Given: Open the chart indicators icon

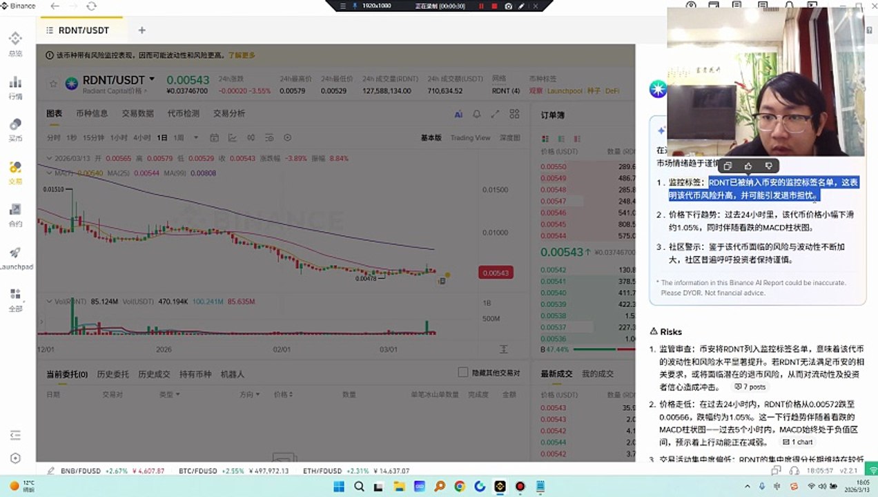Looking at the screenshot, I should point(232,137).
